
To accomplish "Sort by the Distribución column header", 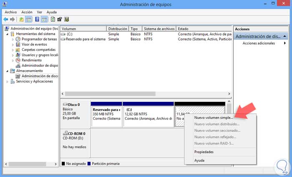I will pos(118,29).
